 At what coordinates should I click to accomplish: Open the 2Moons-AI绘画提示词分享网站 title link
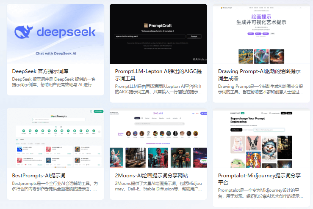point(152,175)
